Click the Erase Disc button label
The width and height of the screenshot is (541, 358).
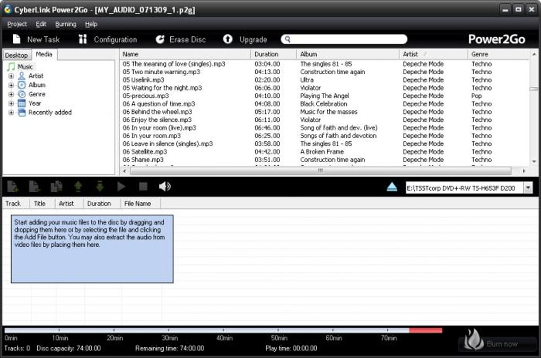coord(187,40)
